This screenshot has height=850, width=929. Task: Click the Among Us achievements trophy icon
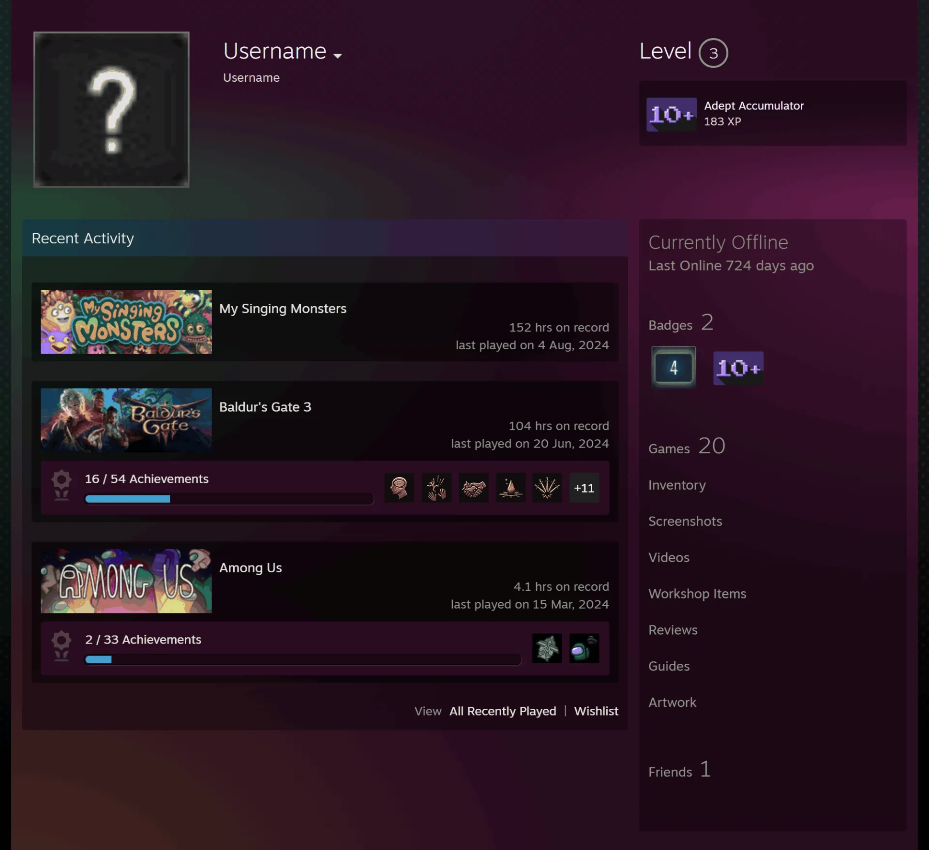pos(61,646)
